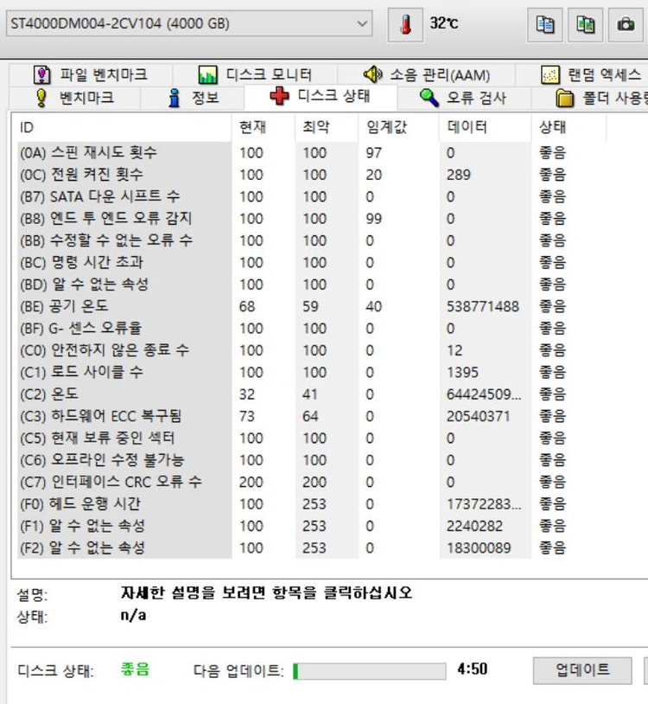The height and width of the screenshot is (704, 648).
Task: Click the threshold value 99
Action: coord(373,219)
